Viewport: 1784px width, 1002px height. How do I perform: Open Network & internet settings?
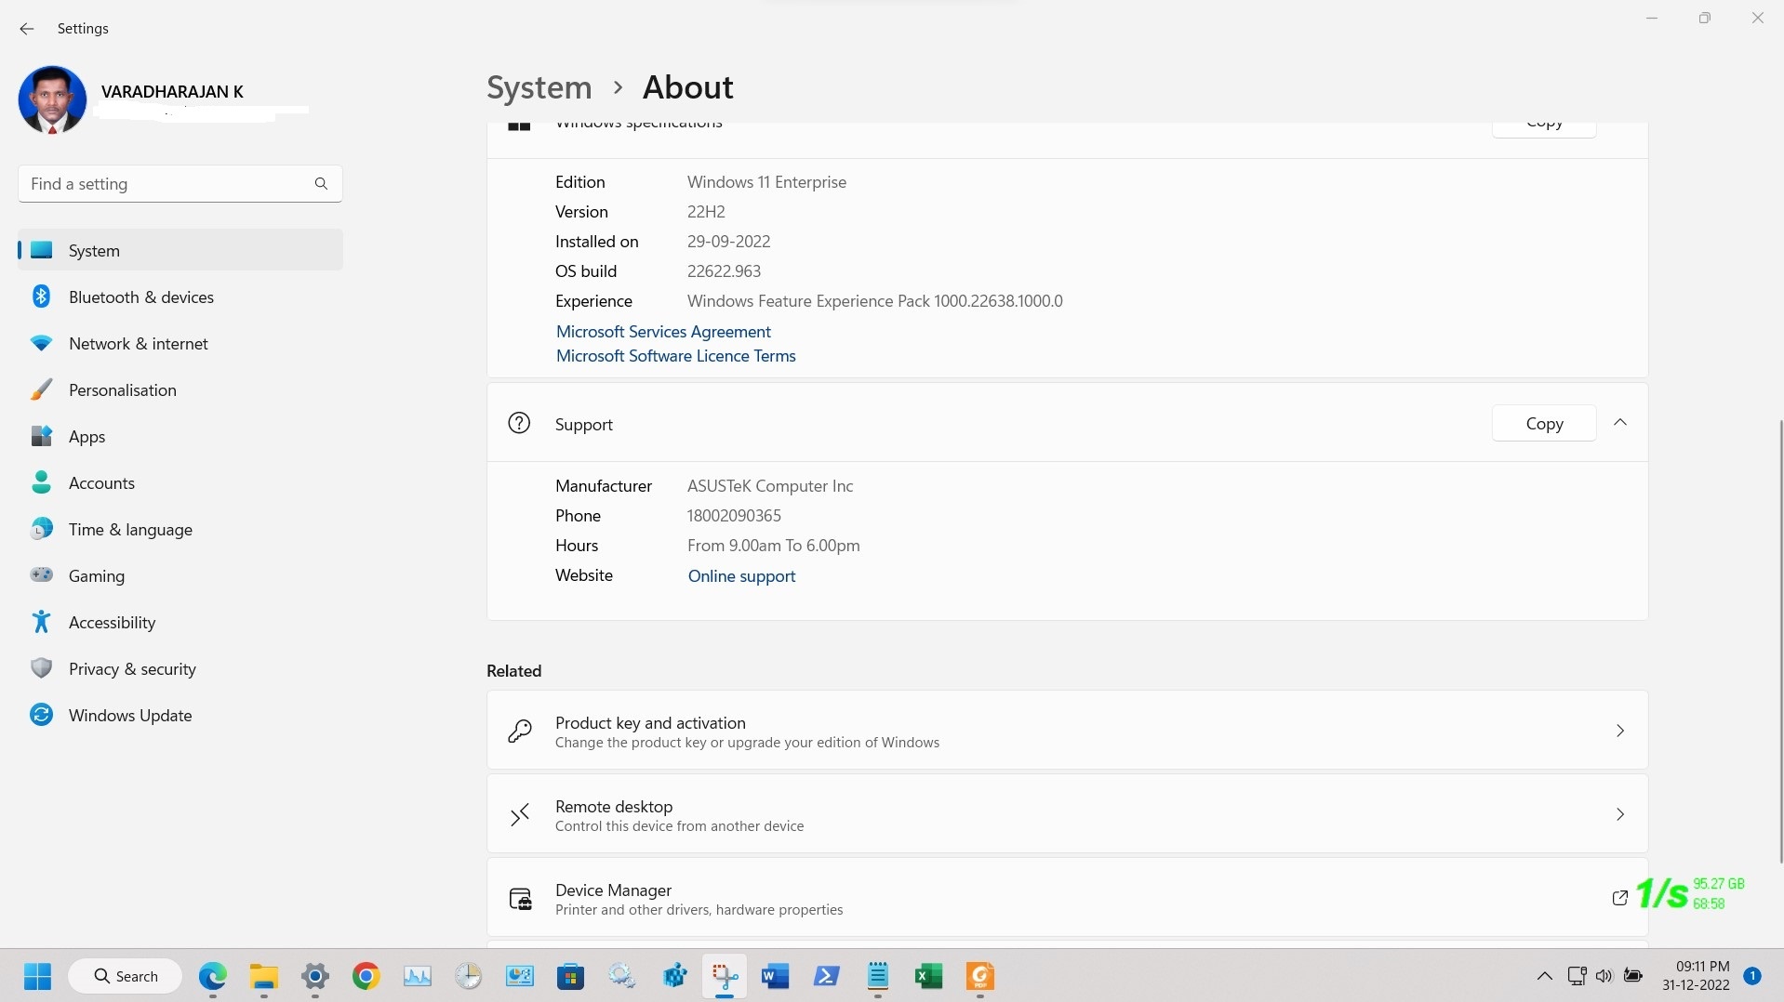[180, 343]
